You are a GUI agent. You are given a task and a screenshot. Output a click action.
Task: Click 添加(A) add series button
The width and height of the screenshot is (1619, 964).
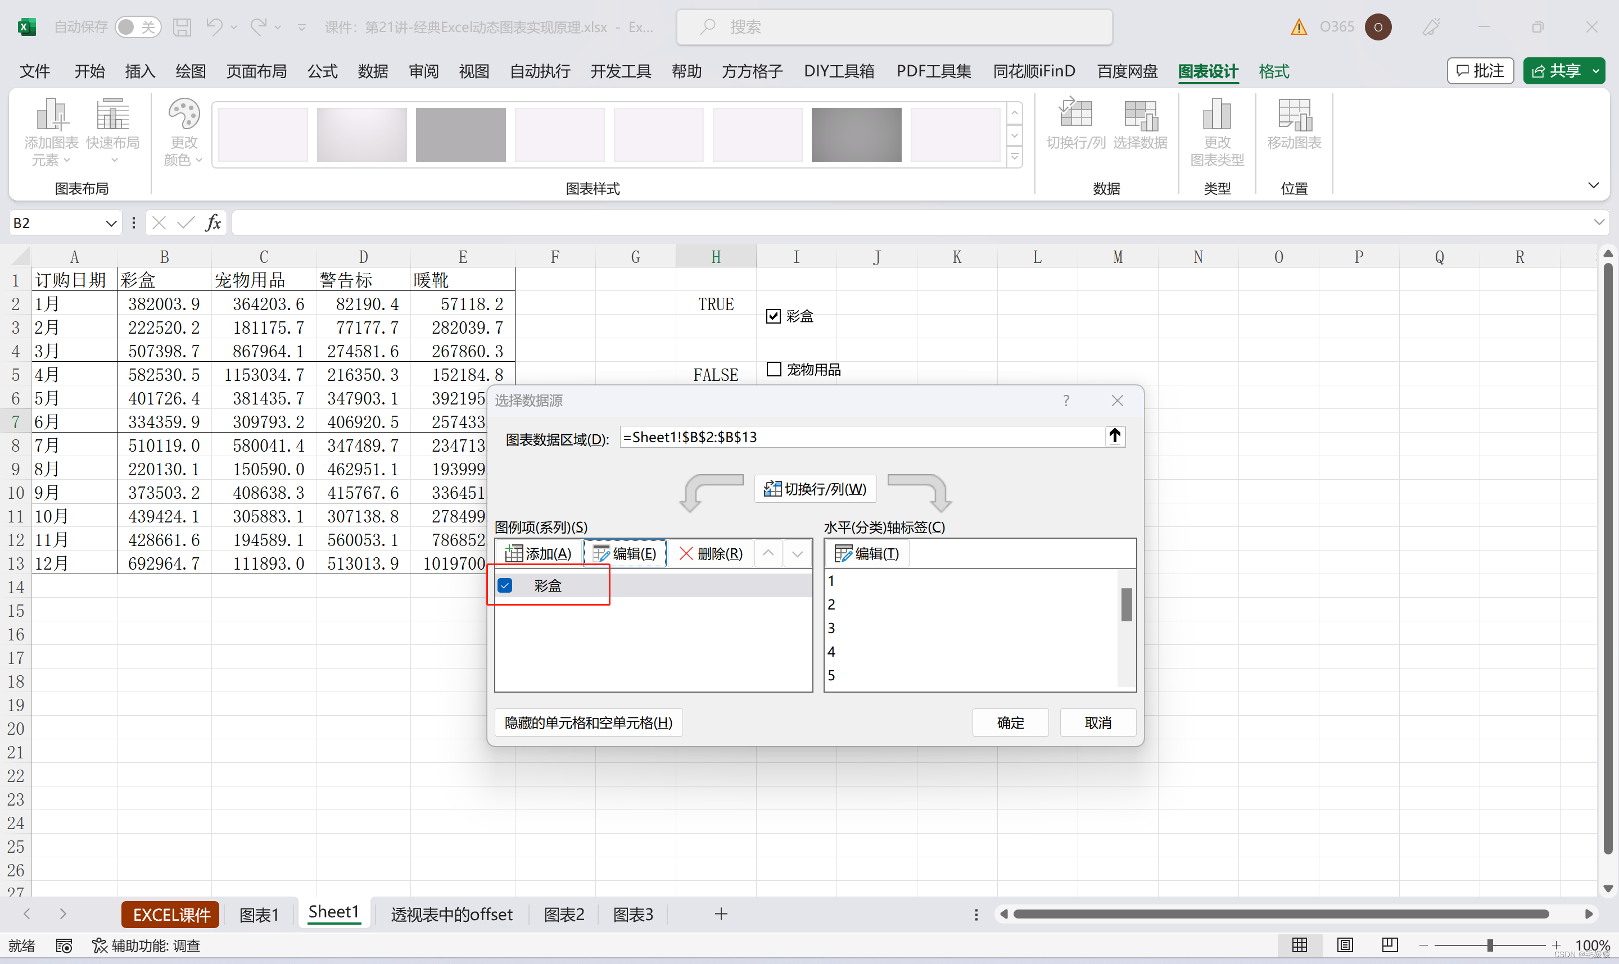pos(538,553)
